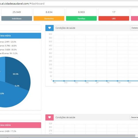Click the legend row 3.628 / 30.5%
Image resolution: width=138 pixels, height=138 pixels.
[x=8, y=50]
